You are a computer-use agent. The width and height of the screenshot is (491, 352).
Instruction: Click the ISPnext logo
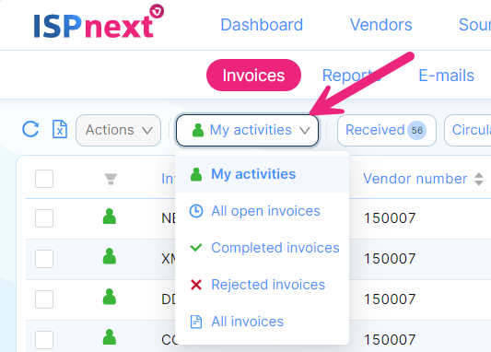pyautogui.click(x=99, y=22)
